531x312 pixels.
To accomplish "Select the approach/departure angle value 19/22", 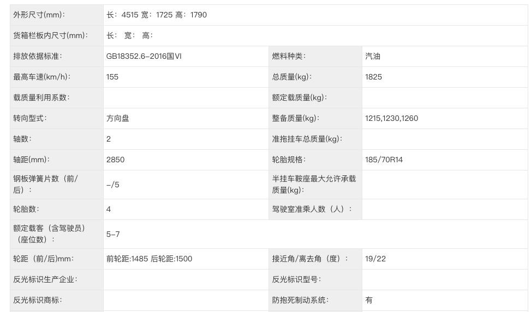I will [x=375, y=259].
